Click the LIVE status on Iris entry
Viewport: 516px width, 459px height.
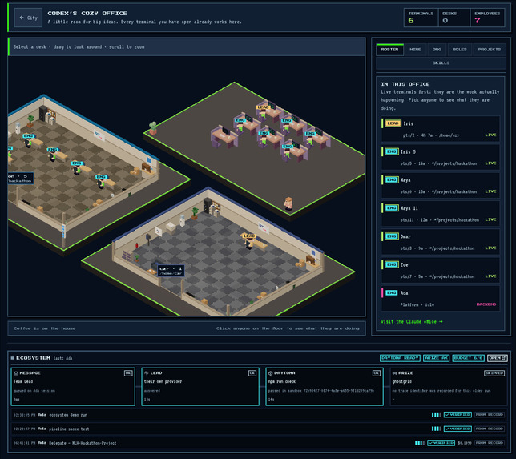click(x=490, y=135)
